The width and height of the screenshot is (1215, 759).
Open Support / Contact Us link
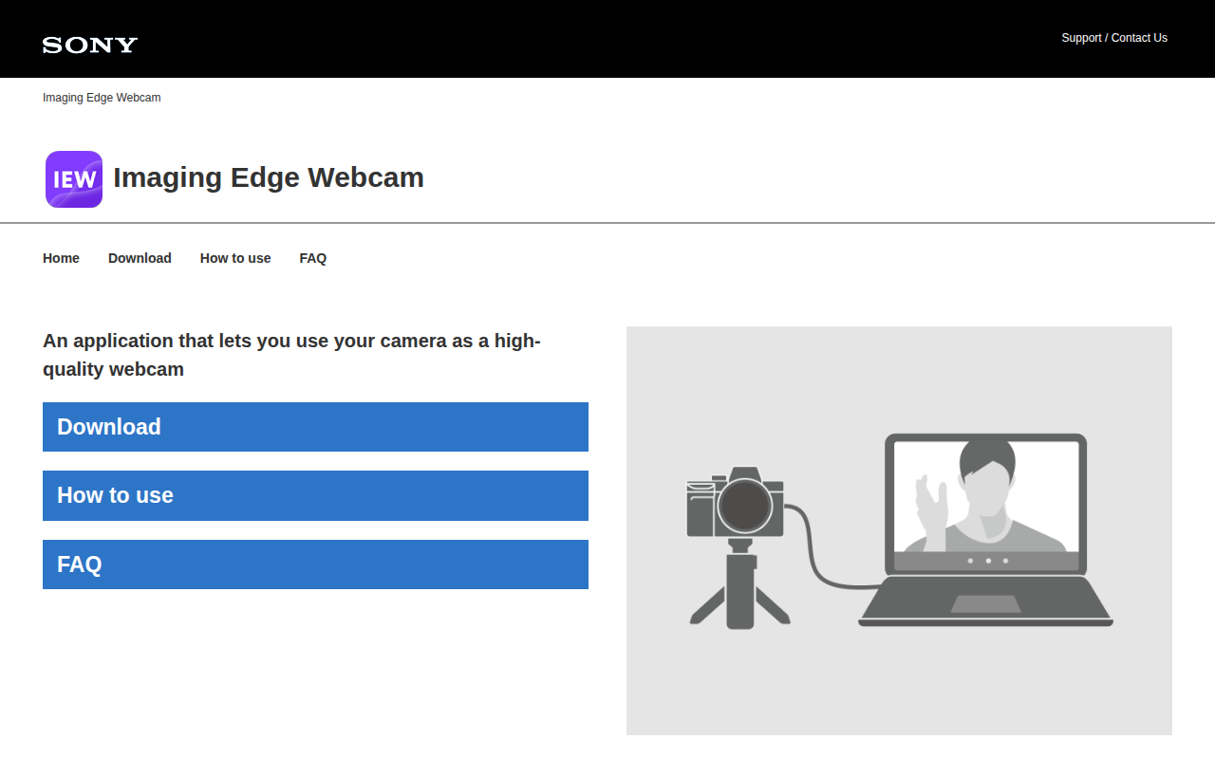click(x=1114, y=38)
